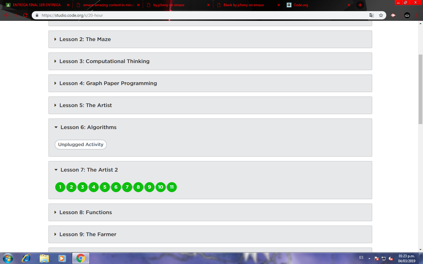The height and width of the screenshot is (264, 423).
Task: Collapse Lesson 7: The Artist 2
Action: tap(86, 170)
